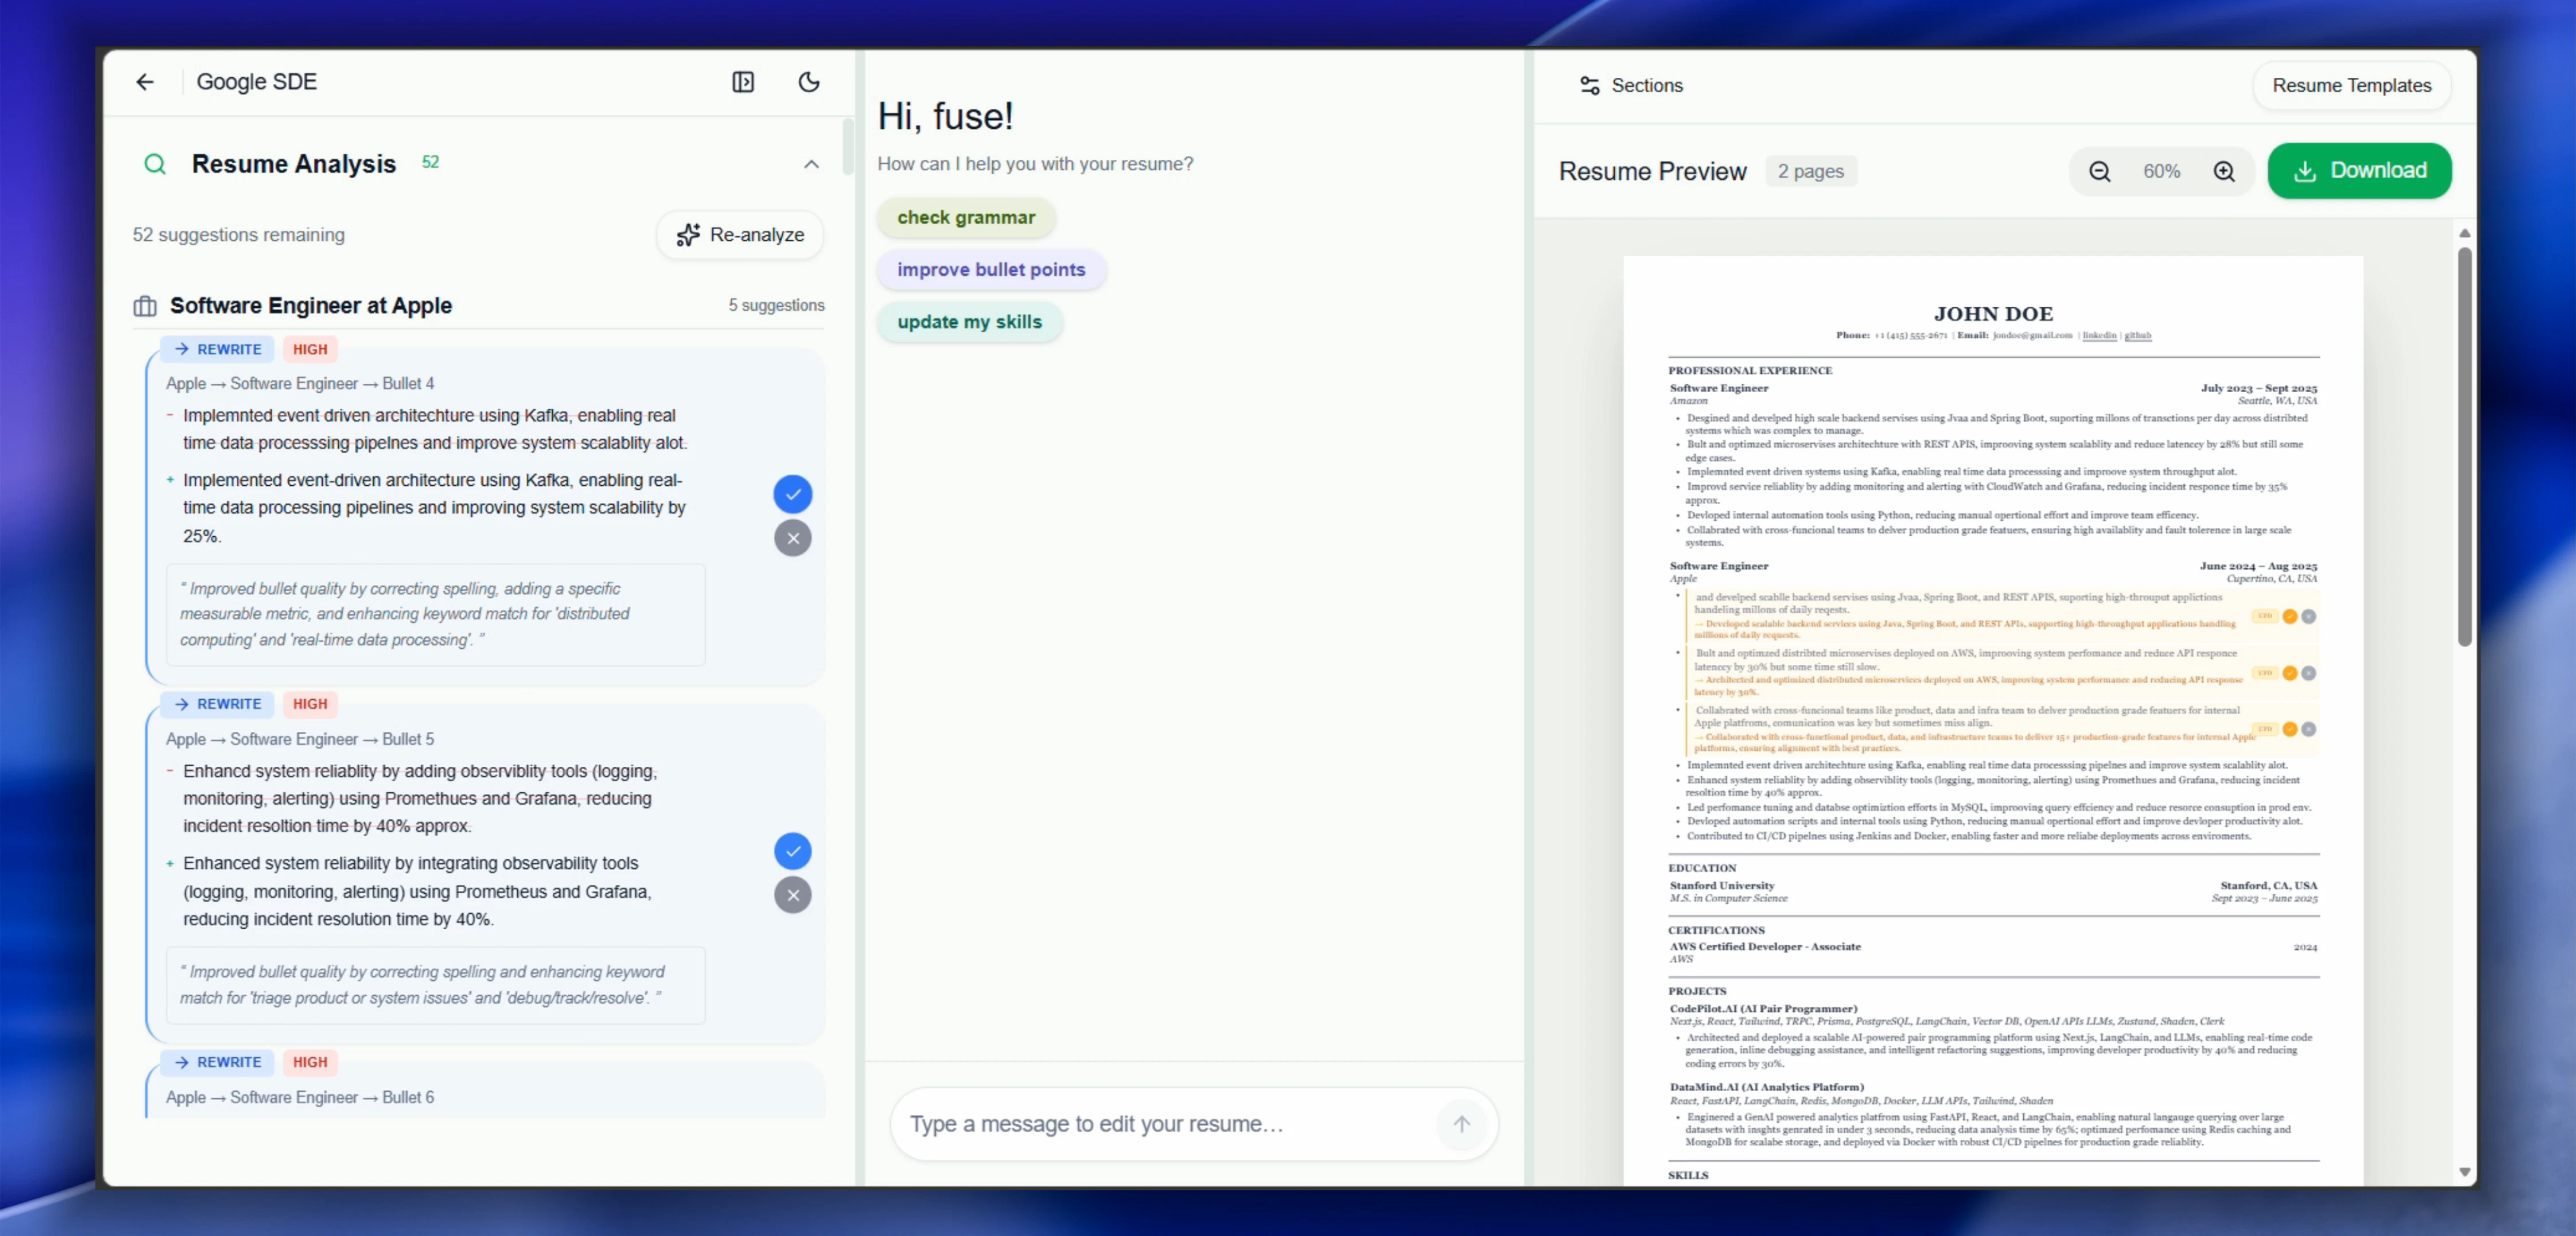The width and height of the screenshot is (2576, 1236).
Task: Open Resume Templates
Action: [x=2350, y=86]
